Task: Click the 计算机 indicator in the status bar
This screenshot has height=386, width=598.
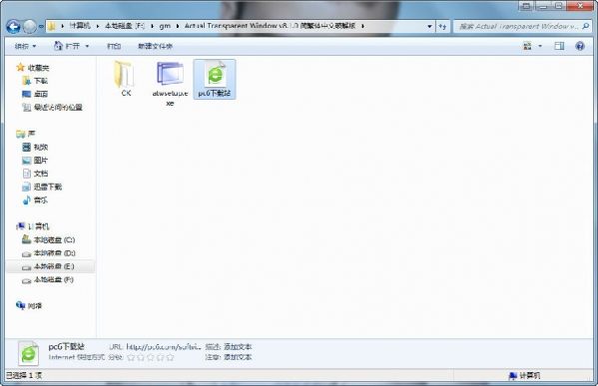Action: coord(524,376)
